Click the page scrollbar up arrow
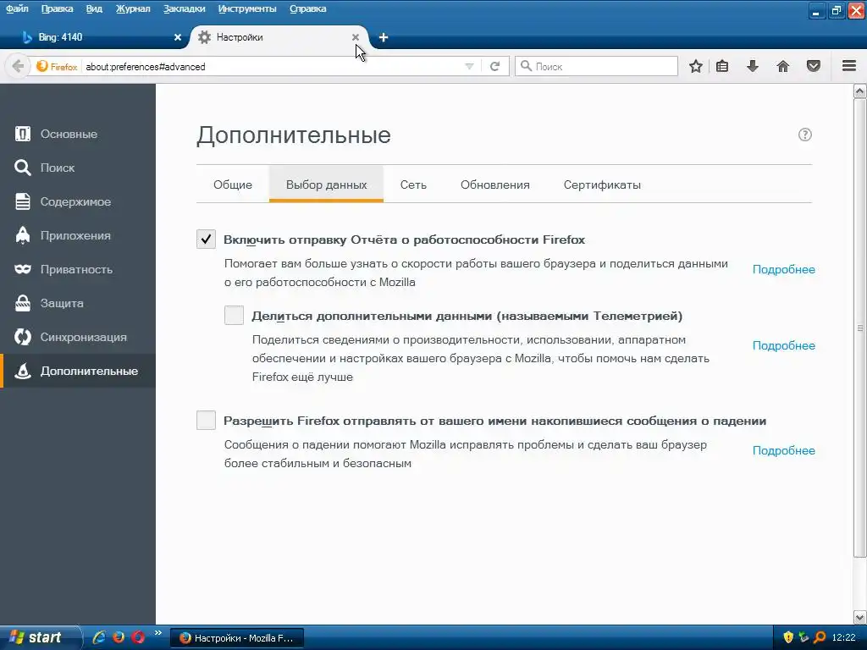 click(x=860, y=91)
